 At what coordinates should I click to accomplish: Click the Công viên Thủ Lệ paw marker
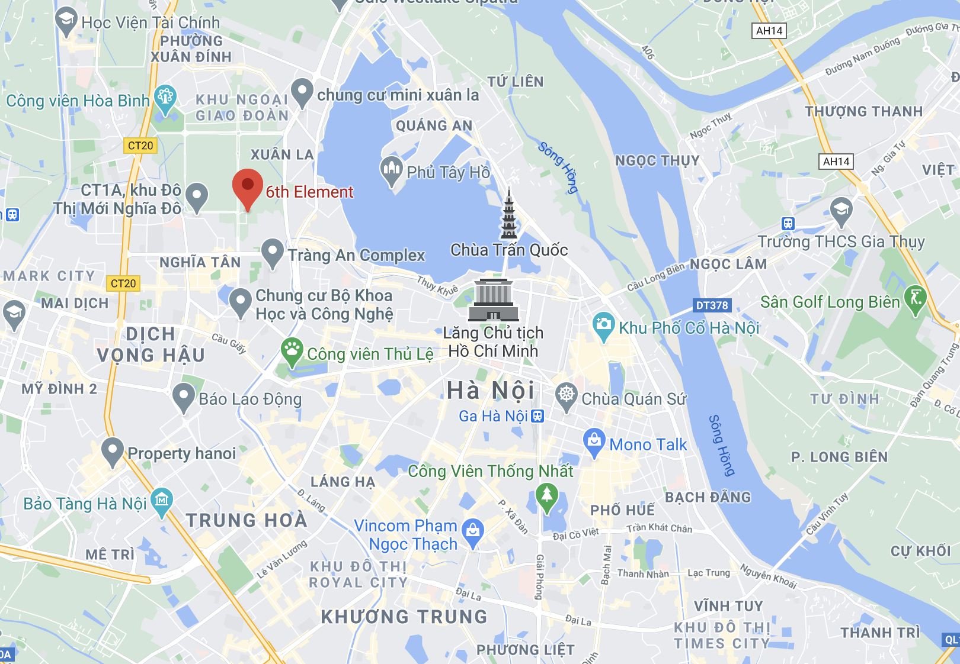point(292,353)
